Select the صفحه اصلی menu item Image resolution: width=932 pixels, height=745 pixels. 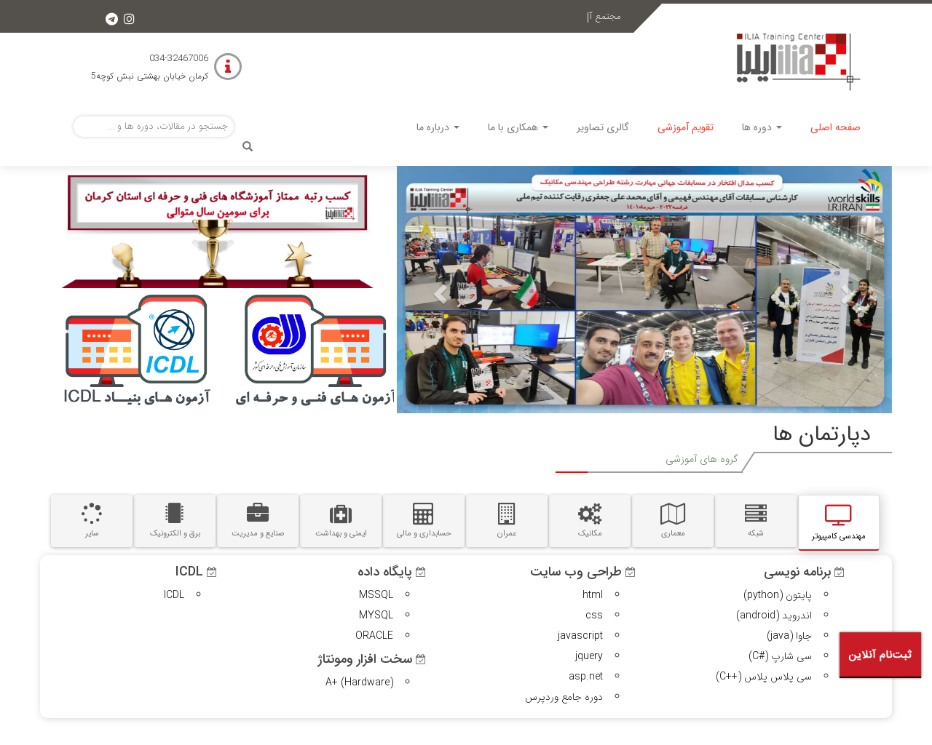pyautogui.click(x=834, y=126)
